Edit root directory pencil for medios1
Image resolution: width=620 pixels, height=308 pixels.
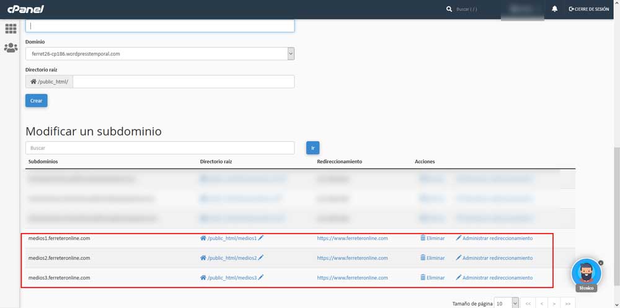[260, 238]
